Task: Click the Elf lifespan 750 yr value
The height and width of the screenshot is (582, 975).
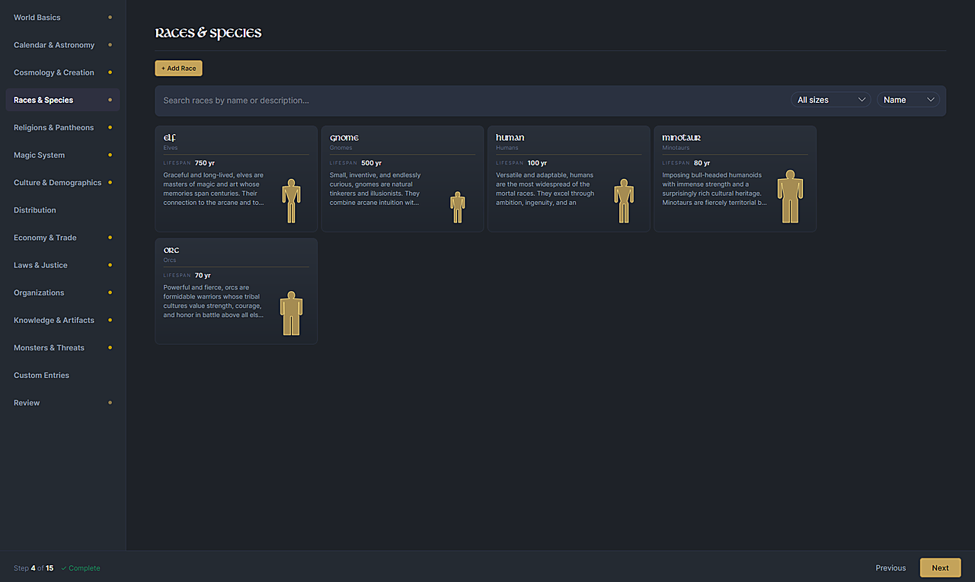Action: point(205,163)
